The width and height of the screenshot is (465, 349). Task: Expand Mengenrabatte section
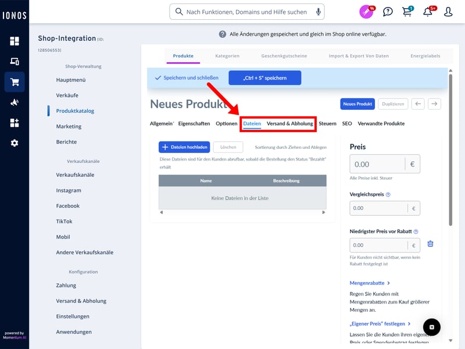pos(370,283)
